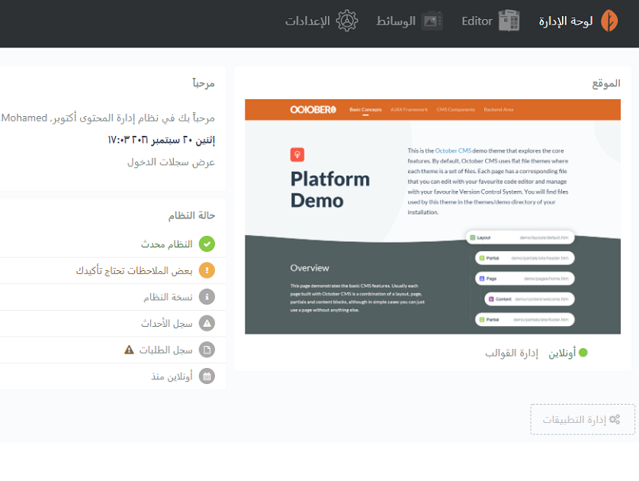Click the مرحبا welcome heading
Screen dimensions: 639x481
pyautogui.click(x=204, y=83)
